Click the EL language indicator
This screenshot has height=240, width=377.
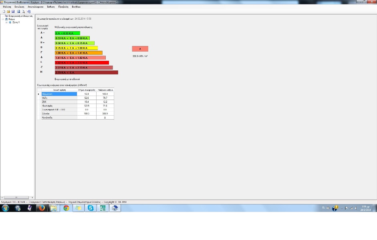[x=324, y=208]
